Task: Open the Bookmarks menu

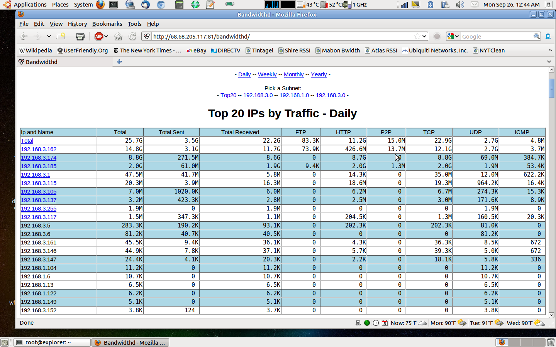Action: pyautogui.click(x=107, y=24)
